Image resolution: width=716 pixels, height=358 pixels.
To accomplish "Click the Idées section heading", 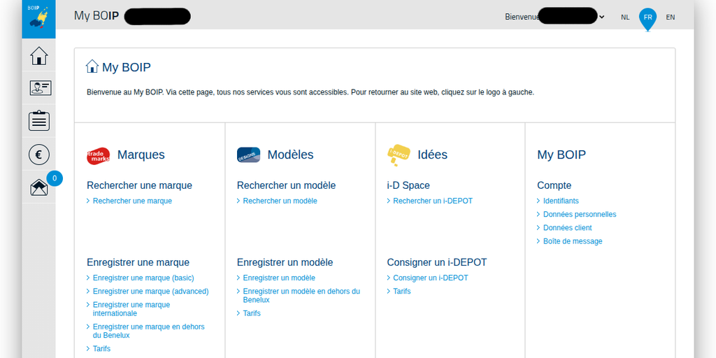I will [432, 155].
